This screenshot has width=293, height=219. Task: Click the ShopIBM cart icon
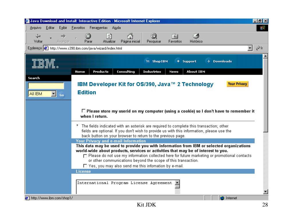(x=148, y=61)
